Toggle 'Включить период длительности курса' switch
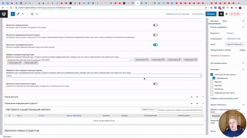Image resolution: width=247 pixels, height=138 pixels. [x=155, y=35]
